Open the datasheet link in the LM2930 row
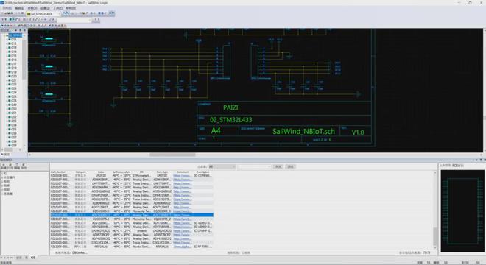The width and height of the screenshot is (486, 265). pyautogui.click(x=183, y=176)
